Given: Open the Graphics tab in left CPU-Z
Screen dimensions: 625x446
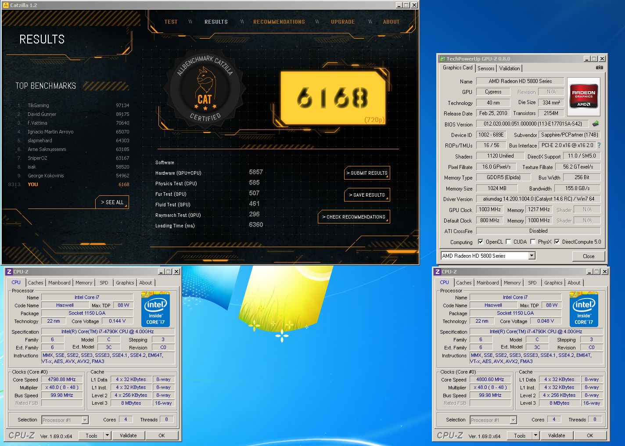Looking at the screenshot, I should 125,283.
